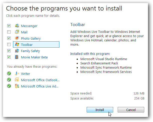
Task: Select the Mail program name
Action: pyautogui.click(x=24, y=32)
